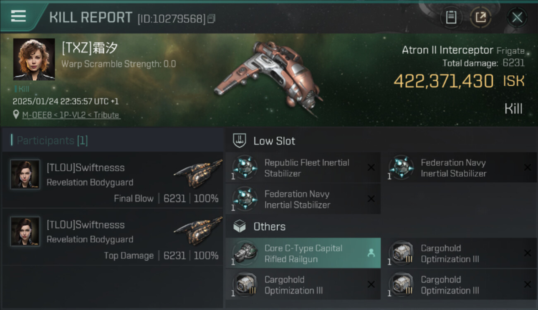Click the person icon on Railgun row
The height and width of the screenshot is (310, 538).
coord(371,253)
